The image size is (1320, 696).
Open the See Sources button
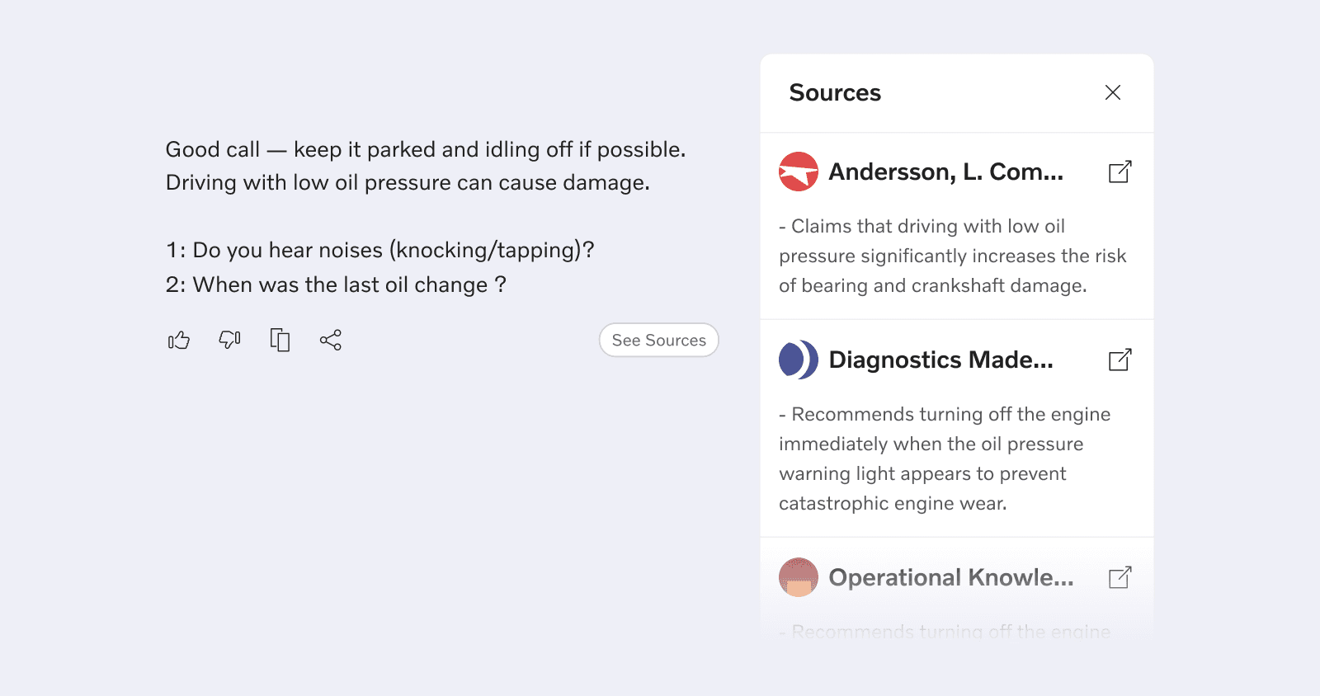click(659, 340)
